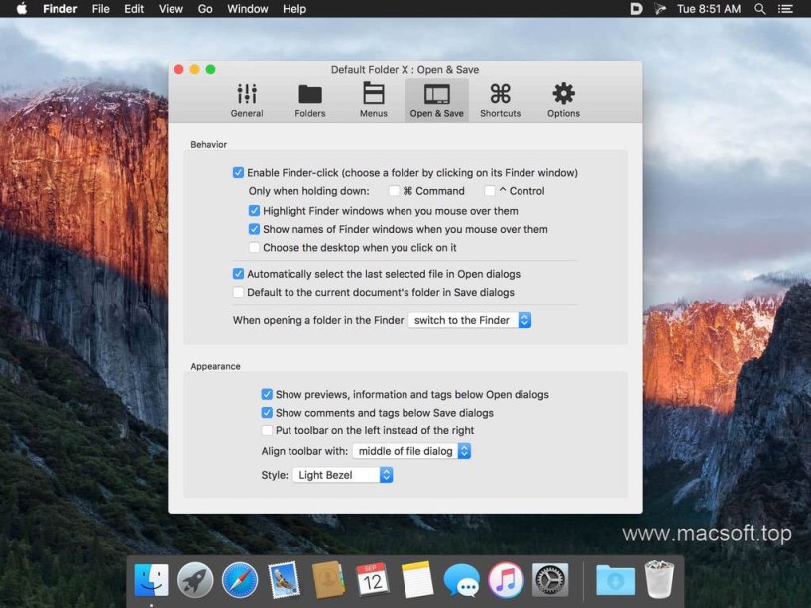Click the Default Folder X menu bar icon
The height and width of the screenshot is (608, 811).
click(x=637, y=9)
